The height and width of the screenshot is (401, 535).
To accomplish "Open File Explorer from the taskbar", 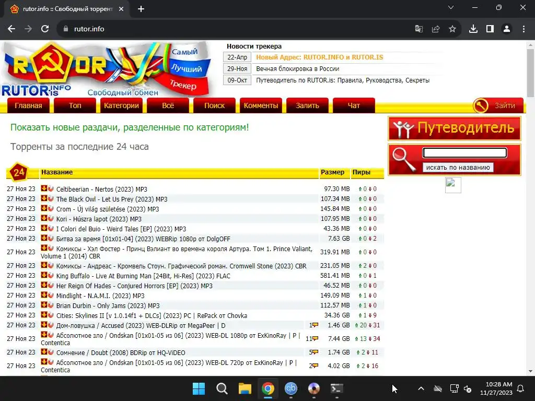I will coord(245,388).
